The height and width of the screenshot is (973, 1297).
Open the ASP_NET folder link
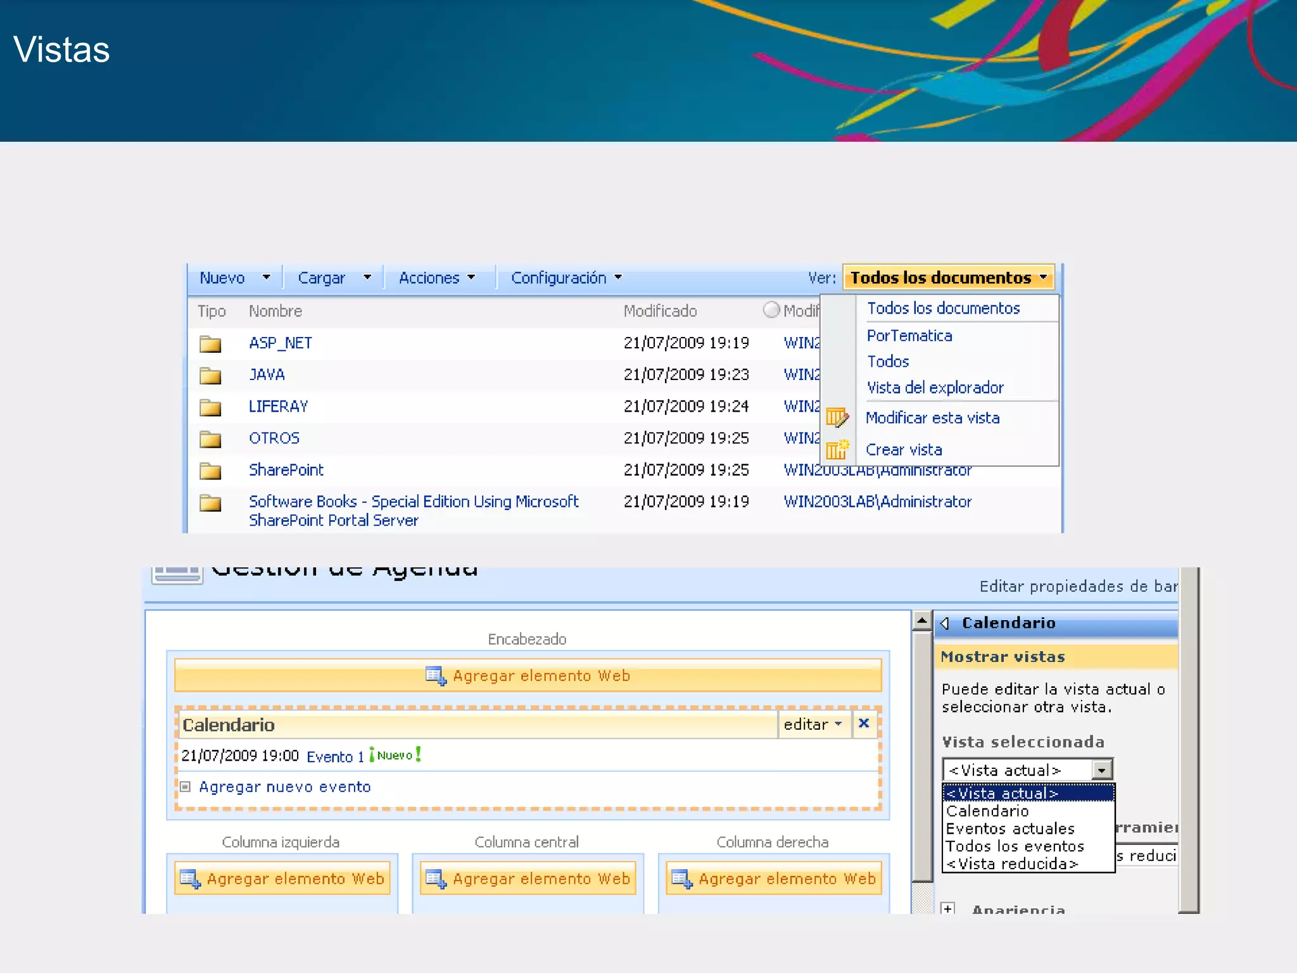(x=280, y=343)
